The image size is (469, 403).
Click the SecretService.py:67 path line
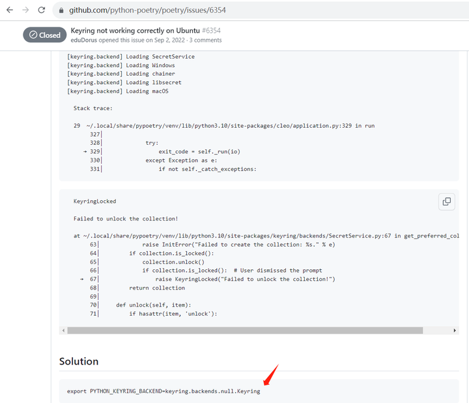click(x=266, y=236)
